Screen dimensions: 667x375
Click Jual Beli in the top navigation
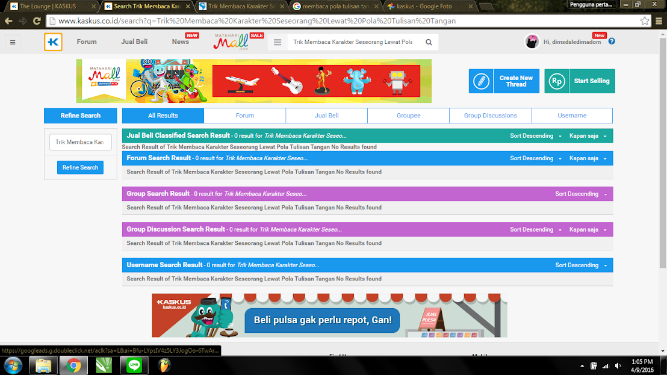click(134, 42)
